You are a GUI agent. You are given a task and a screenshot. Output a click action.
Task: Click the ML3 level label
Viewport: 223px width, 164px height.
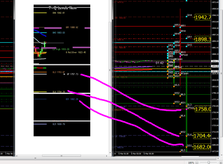183,94
